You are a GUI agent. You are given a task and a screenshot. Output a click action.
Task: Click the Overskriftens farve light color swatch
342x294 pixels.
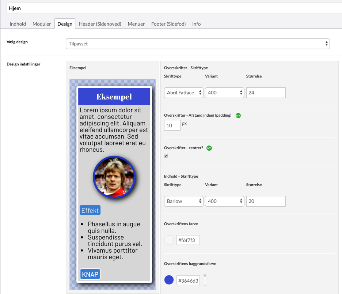tap(169, 240)
